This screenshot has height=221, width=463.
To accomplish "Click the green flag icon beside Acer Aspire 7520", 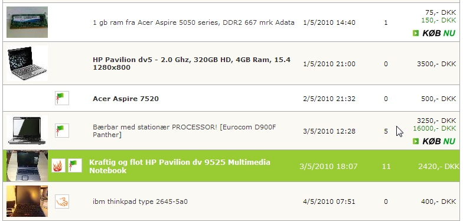I will (61, 98).
